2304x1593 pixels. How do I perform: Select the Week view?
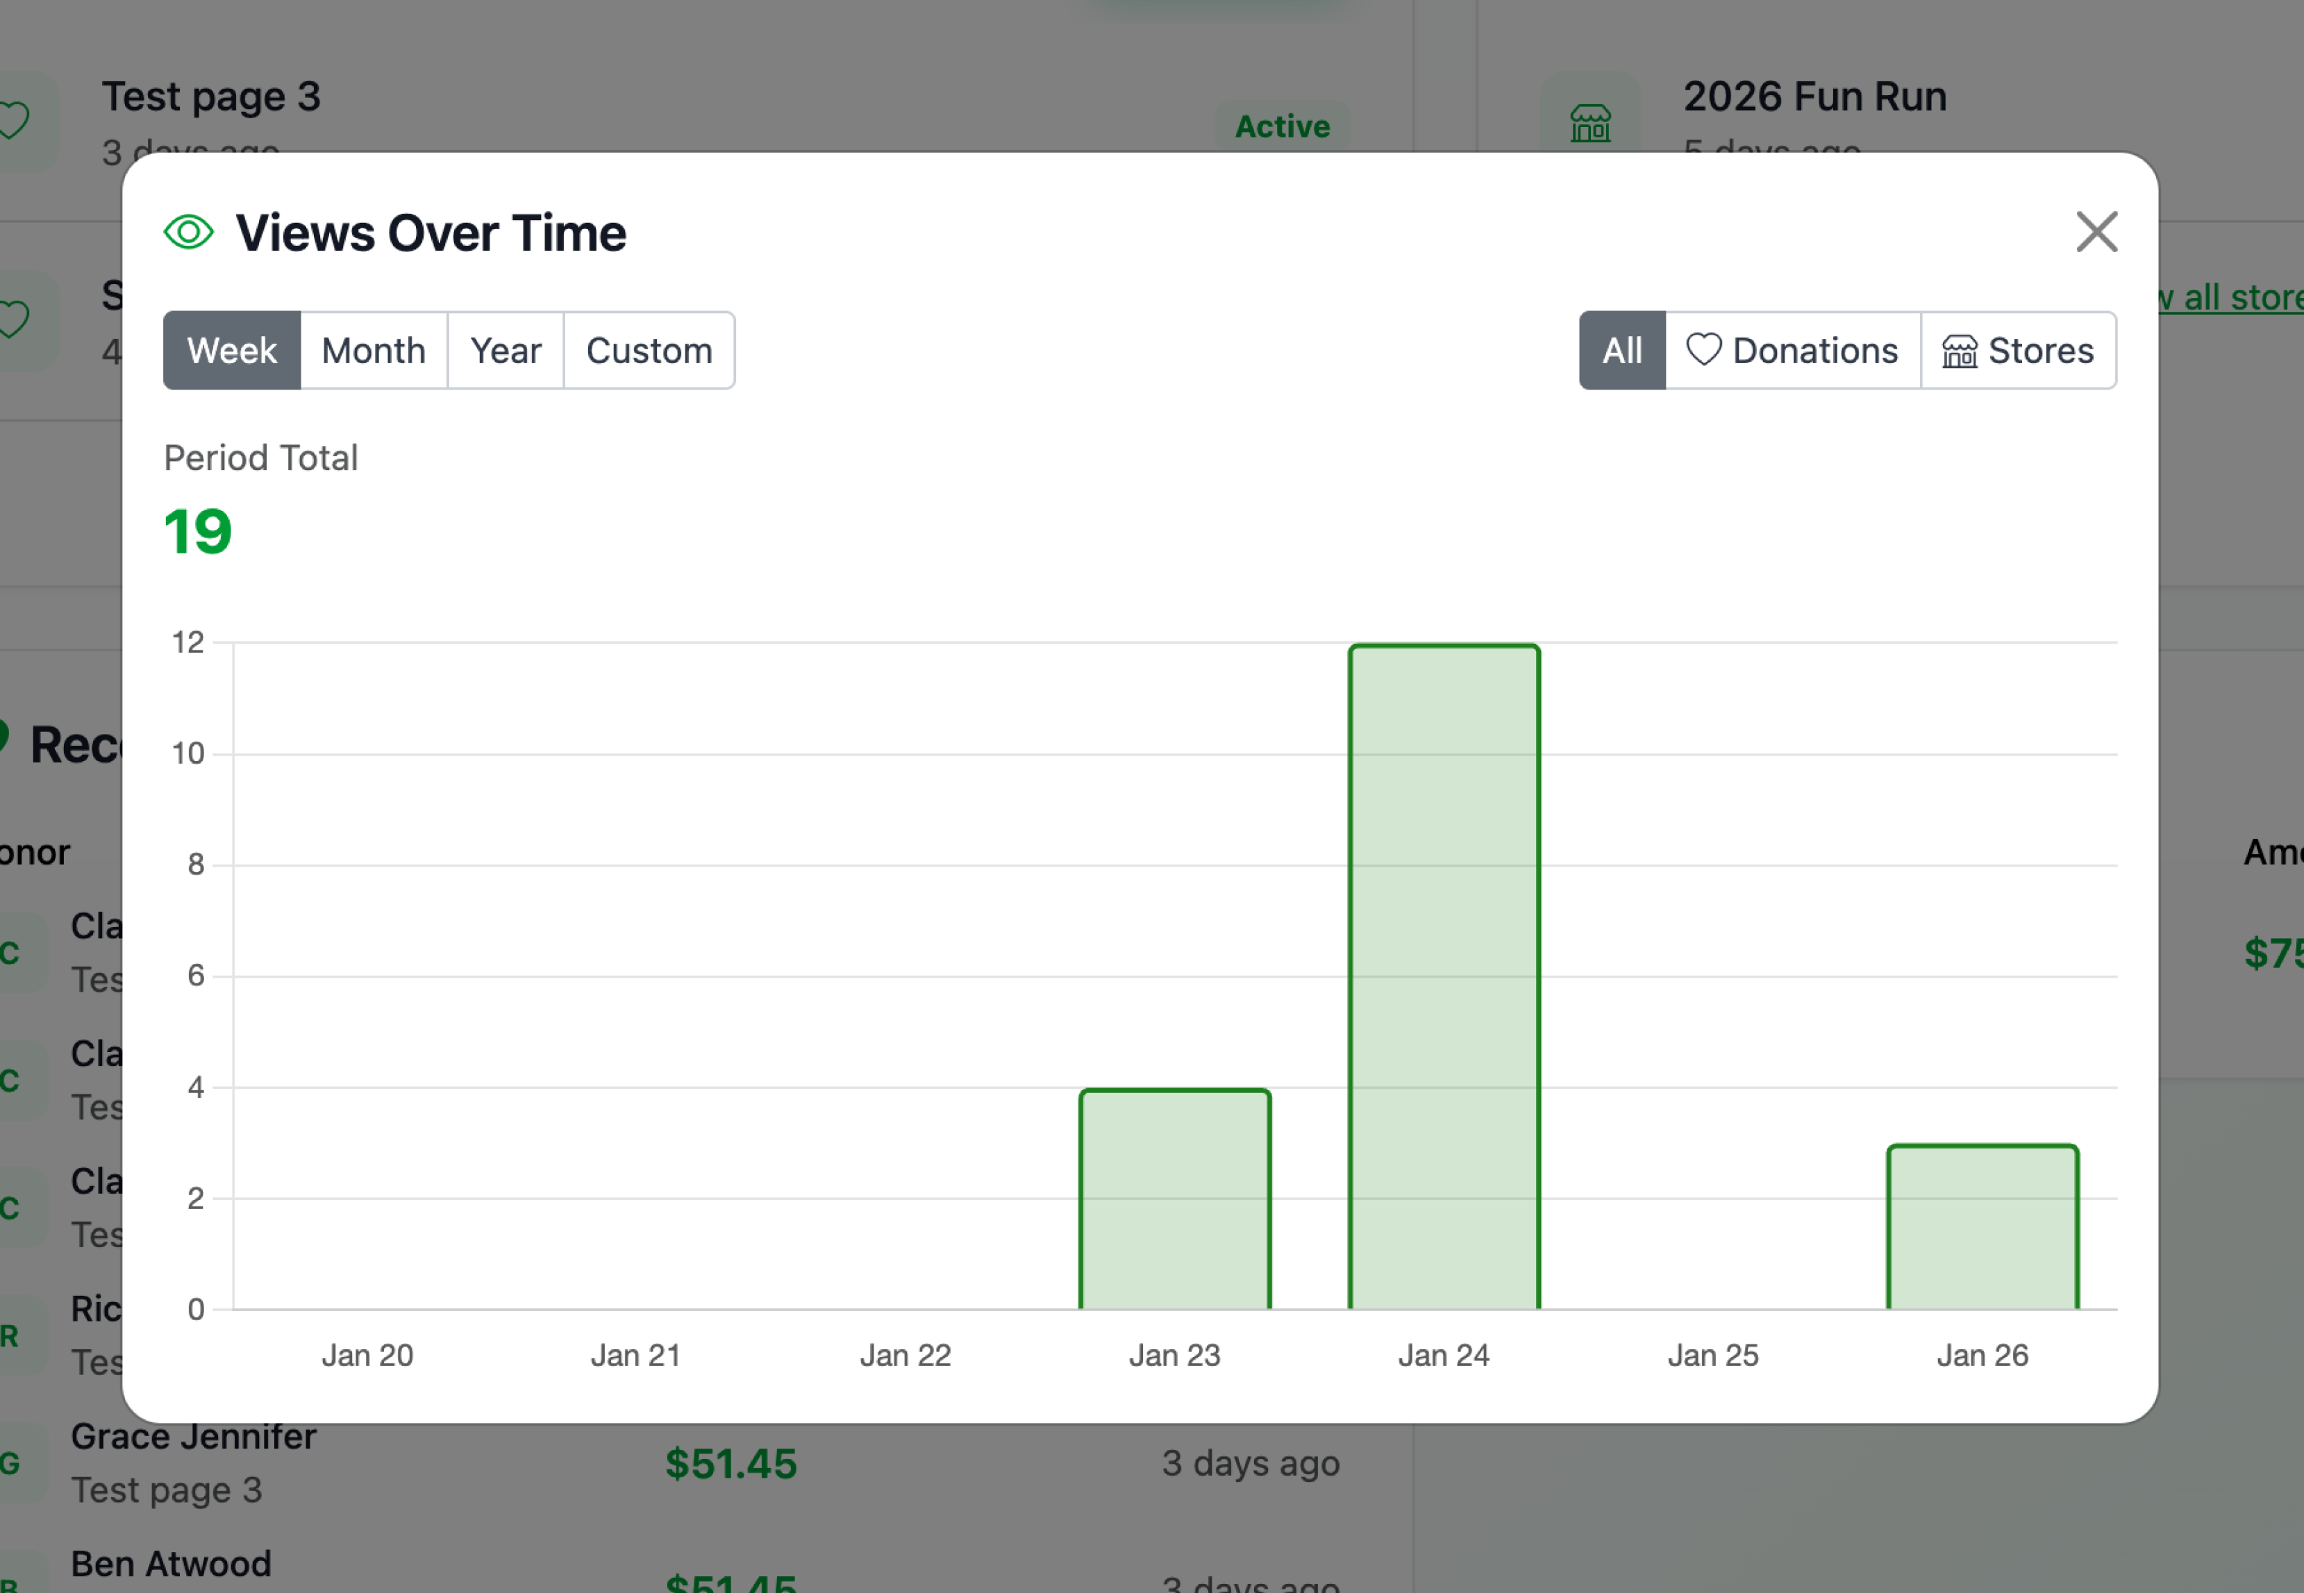coord(231,351)
